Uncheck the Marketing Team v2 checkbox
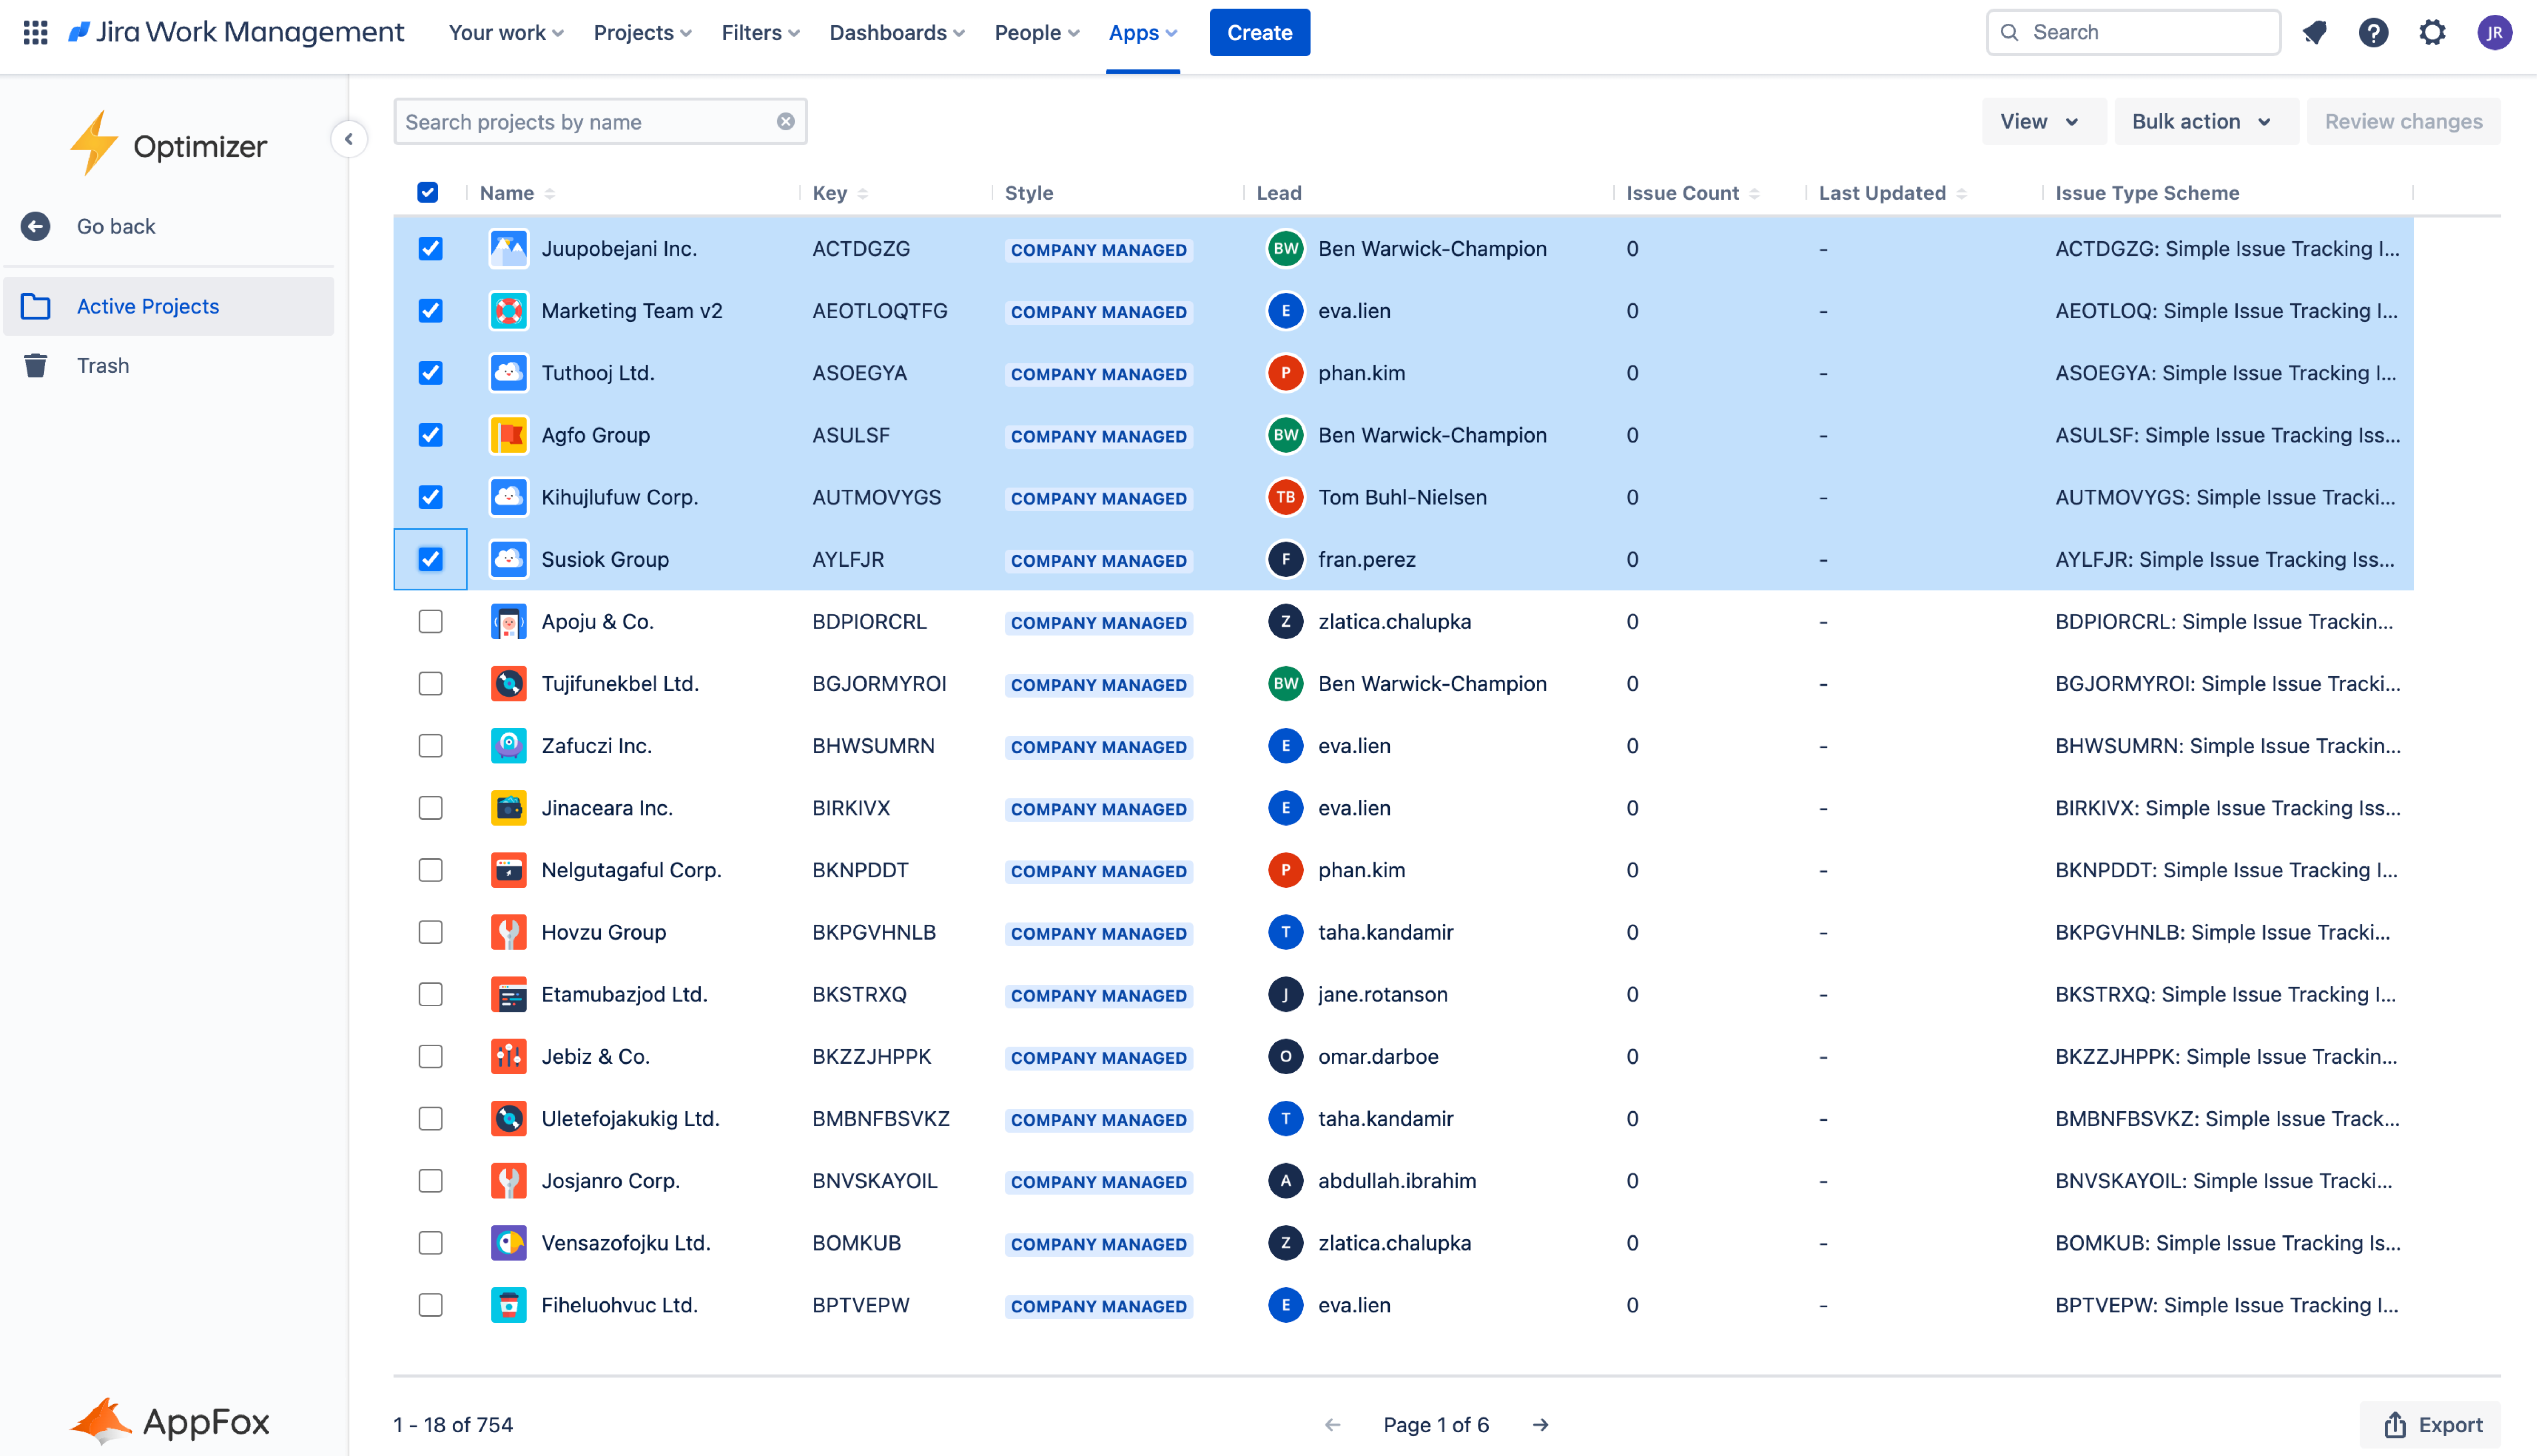Image resolution: width=2537 pixels, height=1456 pixels. point(430,311)
